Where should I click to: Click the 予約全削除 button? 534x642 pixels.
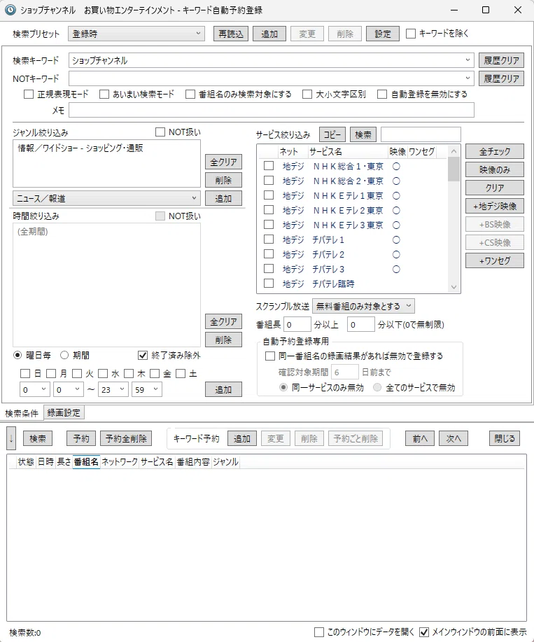coord(126,438)
